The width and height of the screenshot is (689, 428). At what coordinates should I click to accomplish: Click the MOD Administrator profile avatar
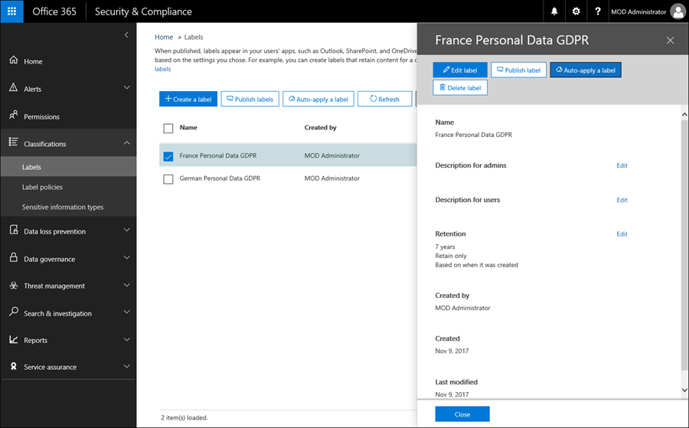coord(678,11)
